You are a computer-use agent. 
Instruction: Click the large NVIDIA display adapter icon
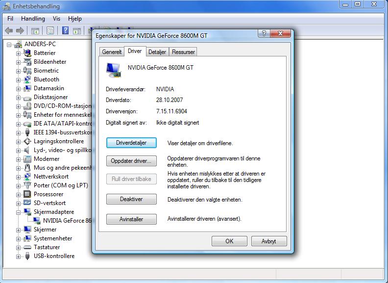114,70
